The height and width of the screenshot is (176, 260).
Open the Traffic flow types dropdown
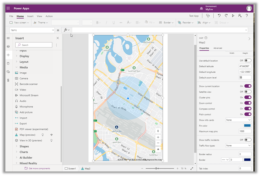(238, 145)
